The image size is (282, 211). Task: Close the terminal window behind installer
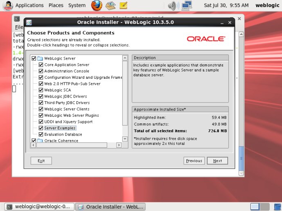pos(239,19)
